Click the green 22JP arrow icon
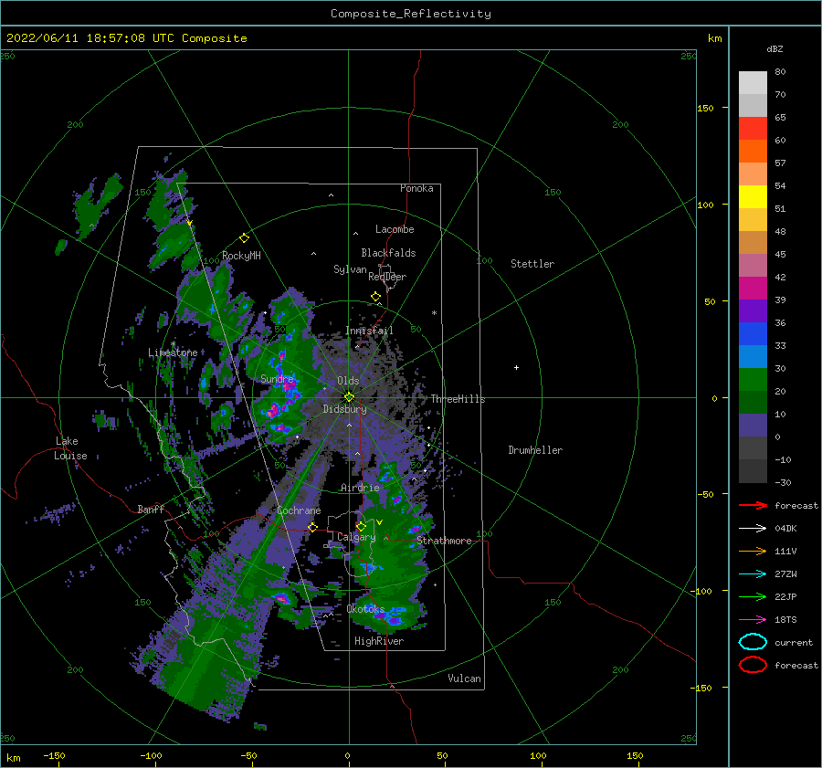The height and width of the screenshot is (768, 822). [753, 596]
